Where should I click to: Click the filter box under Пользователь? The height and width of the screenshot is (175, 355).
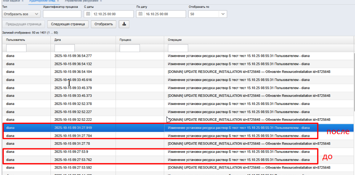click(16, 48)
